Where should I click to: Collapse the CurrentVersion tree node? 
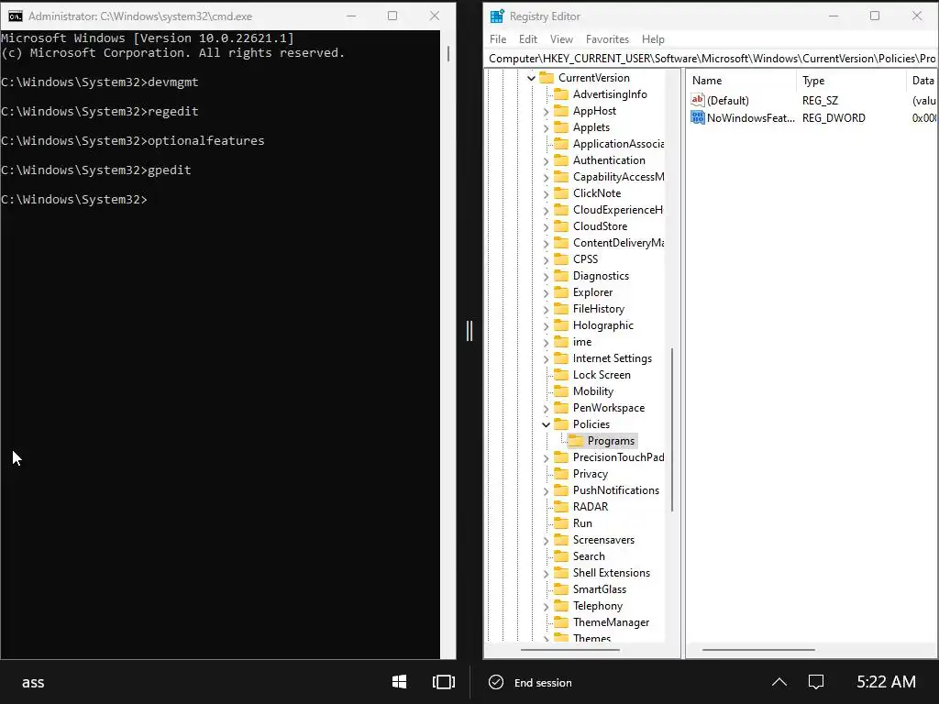[x=531, y=78]
